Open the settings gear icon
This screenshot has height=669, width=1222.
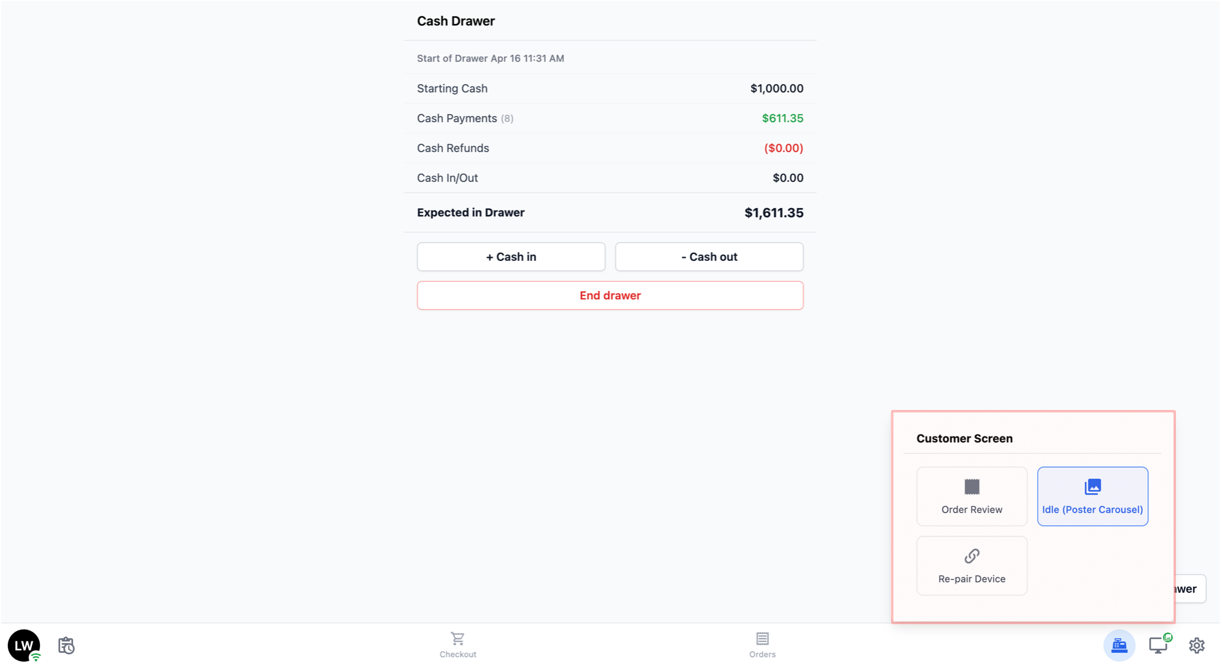1196,646
